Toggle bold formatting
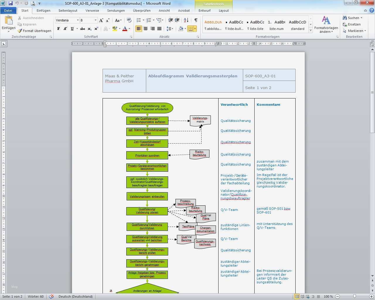This screenshot has height=300, width=375. (59, 29)
